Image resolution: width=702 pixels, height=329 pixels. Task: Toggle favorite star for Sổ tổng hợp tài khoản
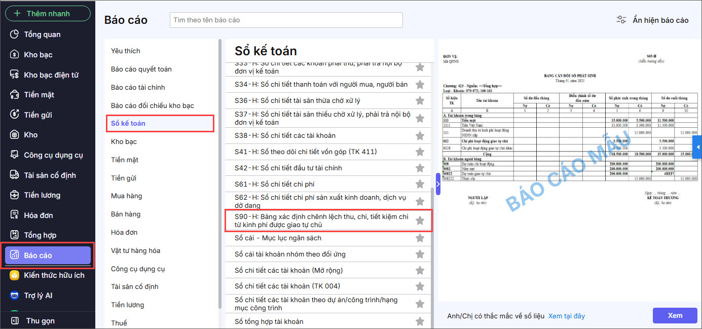(420, 321)
